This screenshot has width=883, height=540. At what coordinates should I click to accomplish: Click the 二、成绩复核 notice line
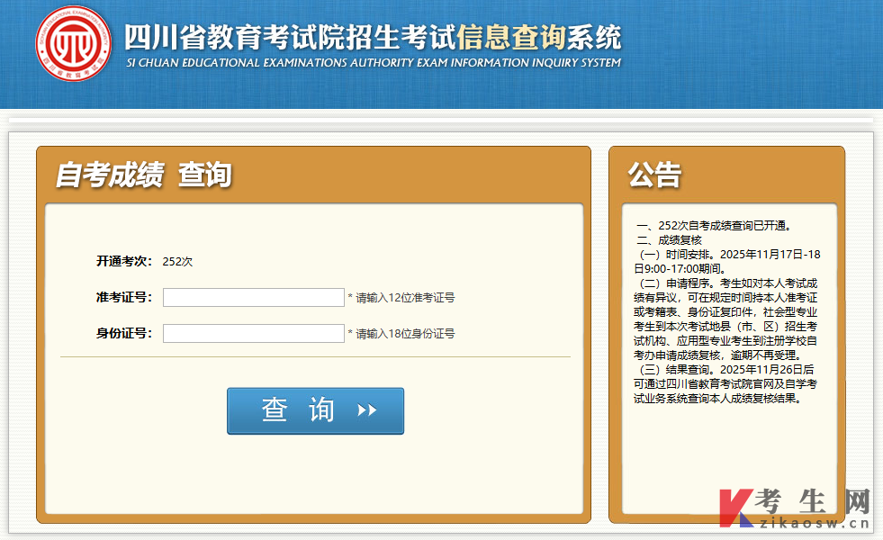pyautogui.click(x=669, y=240)
